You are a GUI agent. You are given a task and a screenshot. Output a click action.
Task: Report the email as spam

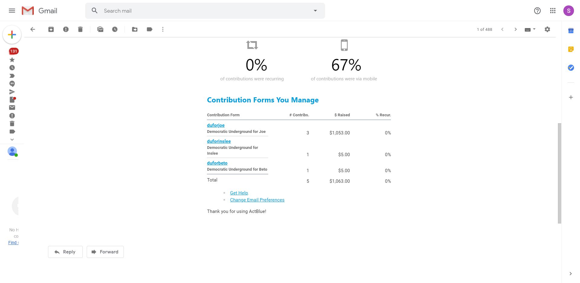click(x=66, y=29)
